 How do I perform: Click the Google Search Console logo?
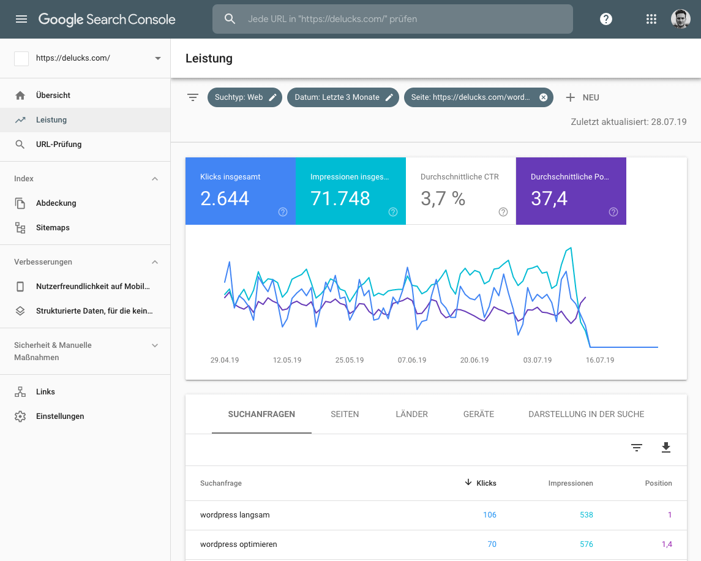point(107,19)
